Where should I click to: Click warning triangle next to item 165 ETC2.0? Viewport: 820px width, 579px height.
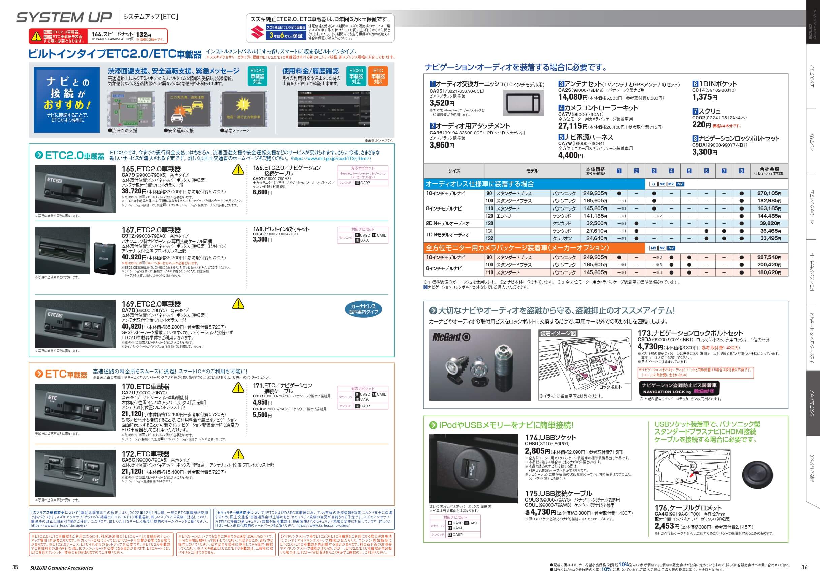pyautogui.click(x=238, y=169)
